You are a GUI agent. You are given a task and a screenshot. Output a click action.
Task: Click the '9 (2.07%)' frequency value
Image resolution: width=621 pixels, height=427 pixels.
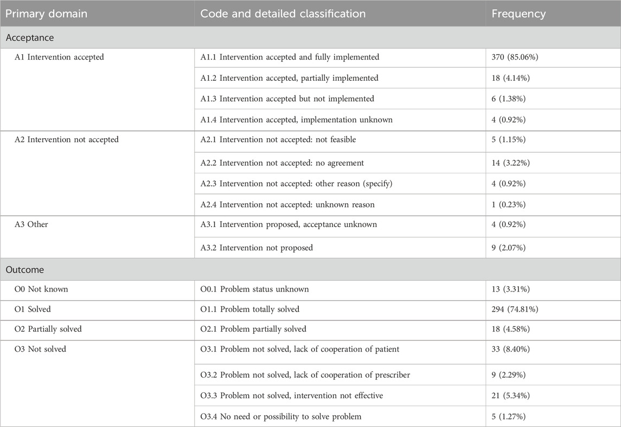[x=509, y=248]
